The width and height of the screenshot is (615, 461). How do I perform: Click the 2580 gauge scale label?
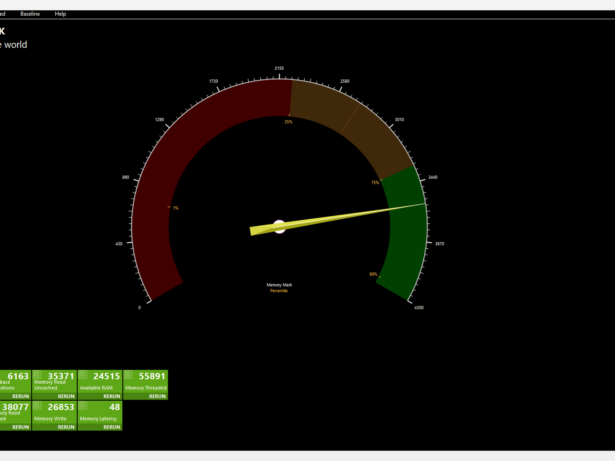point(345,81)
